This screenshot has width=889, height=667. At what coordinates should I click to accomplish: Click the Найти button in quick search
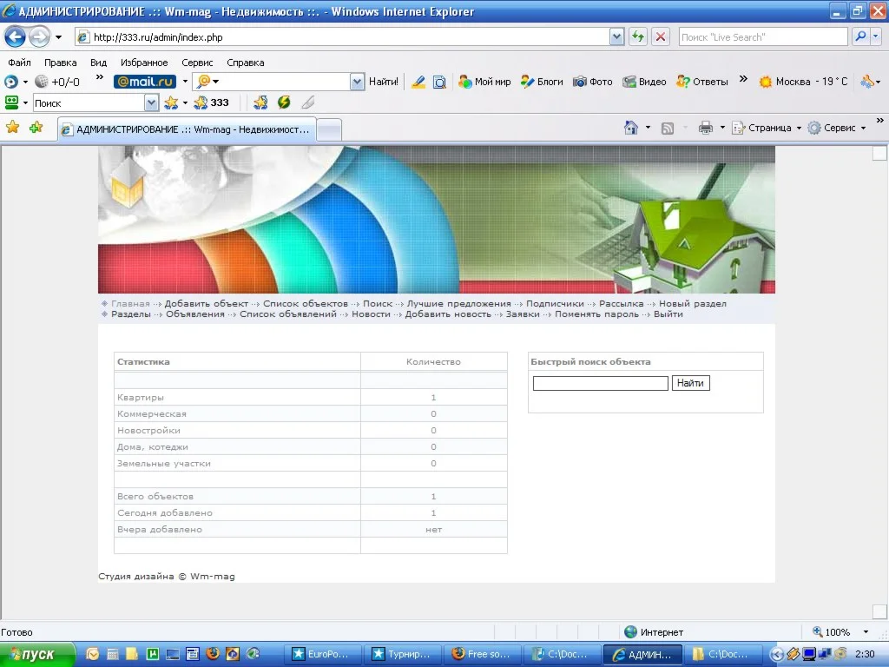(x=690, y=383)
